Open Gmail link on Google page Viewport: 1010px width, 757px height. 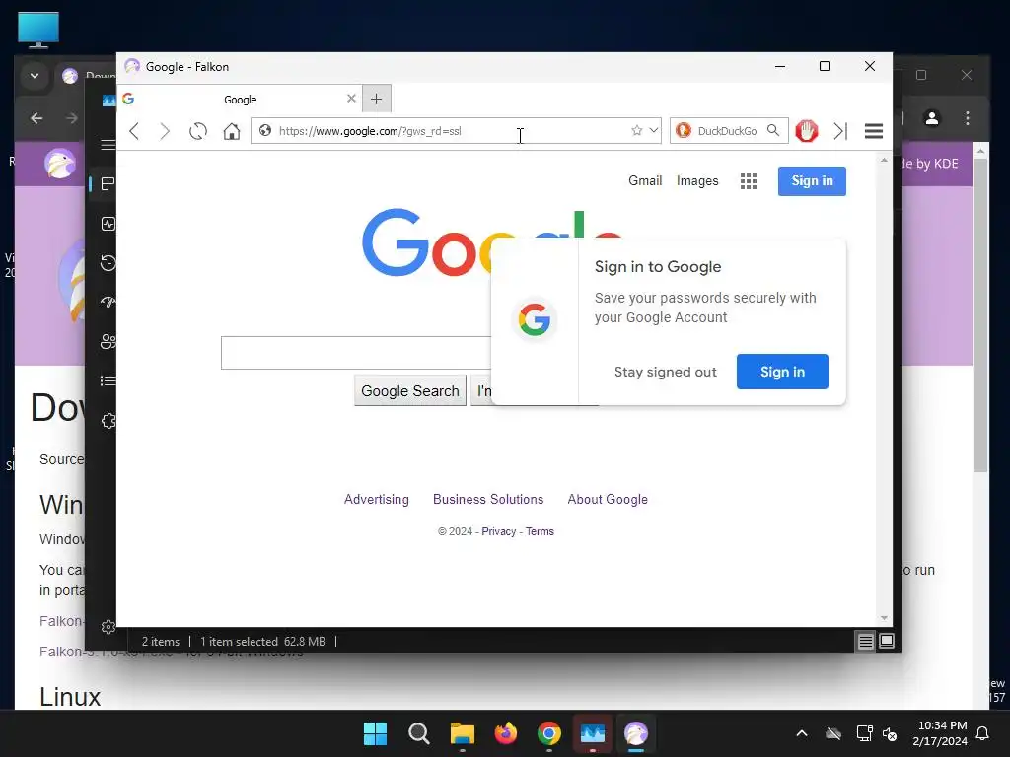pyautogui.click(x=645, y=181)
